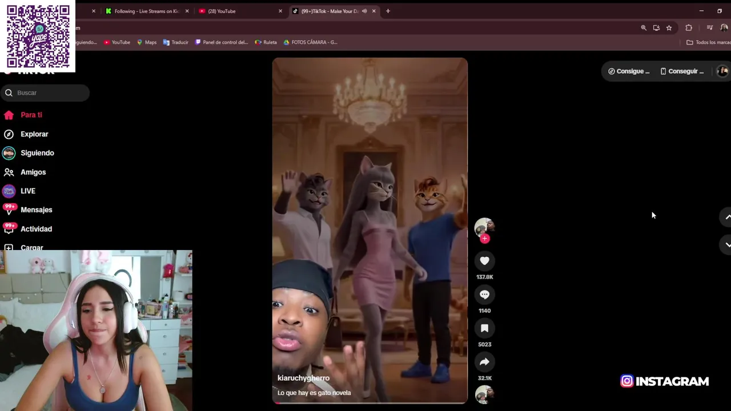Switch to the Following - Live Streams Kick tab
Screen dimensions: 731x411
pyautogui.click(x=147, y=11)
